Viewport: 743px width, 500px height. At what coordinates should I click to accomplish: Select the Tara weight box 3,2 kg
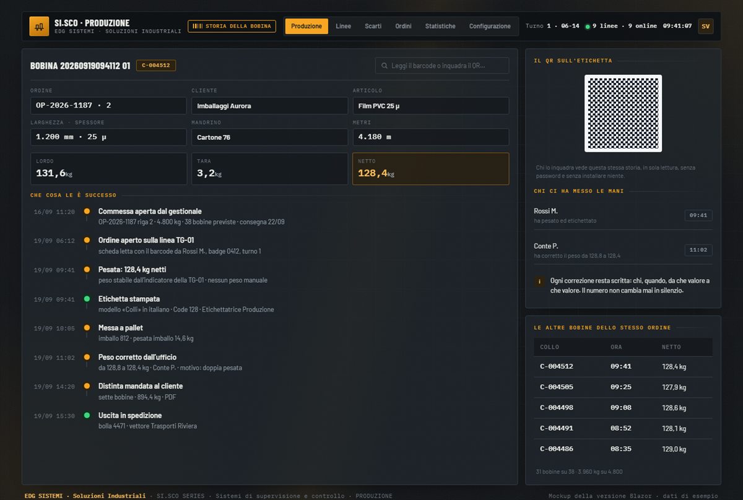(x=269, y=169)
